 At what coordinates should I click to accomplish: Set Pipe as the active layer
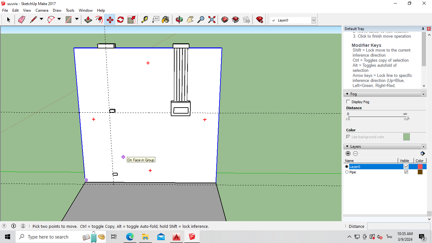click(x=347, y=172)
